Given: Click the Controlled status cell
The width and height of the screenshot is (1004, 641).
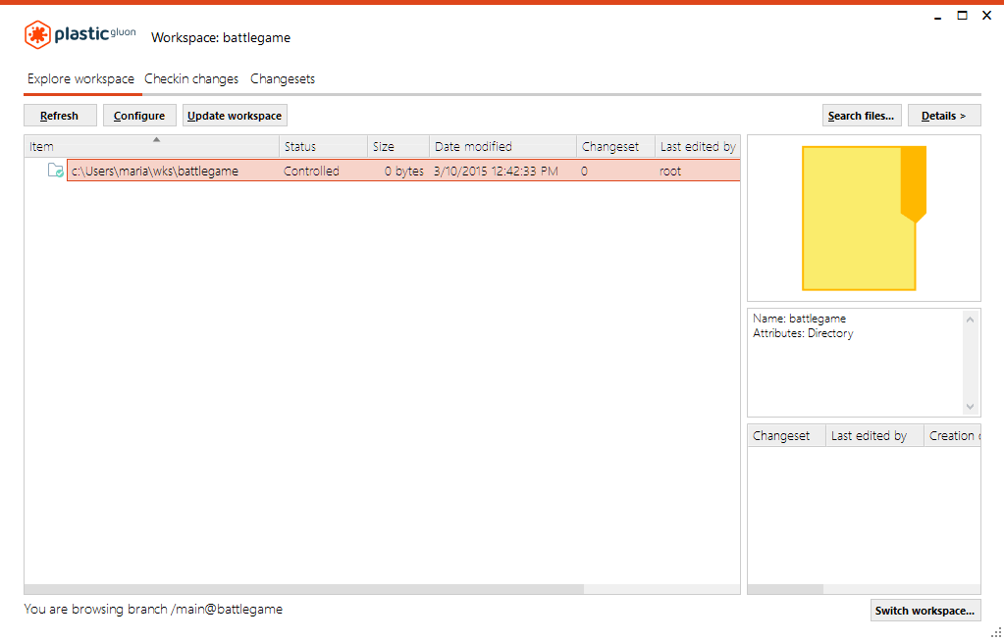Looking at the screenshot, I should pyautogui.click(x=311, y=171).
